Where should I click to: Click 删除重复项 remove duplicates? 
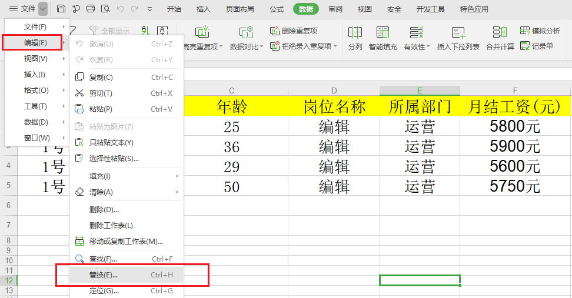click(x=294, y=31)
